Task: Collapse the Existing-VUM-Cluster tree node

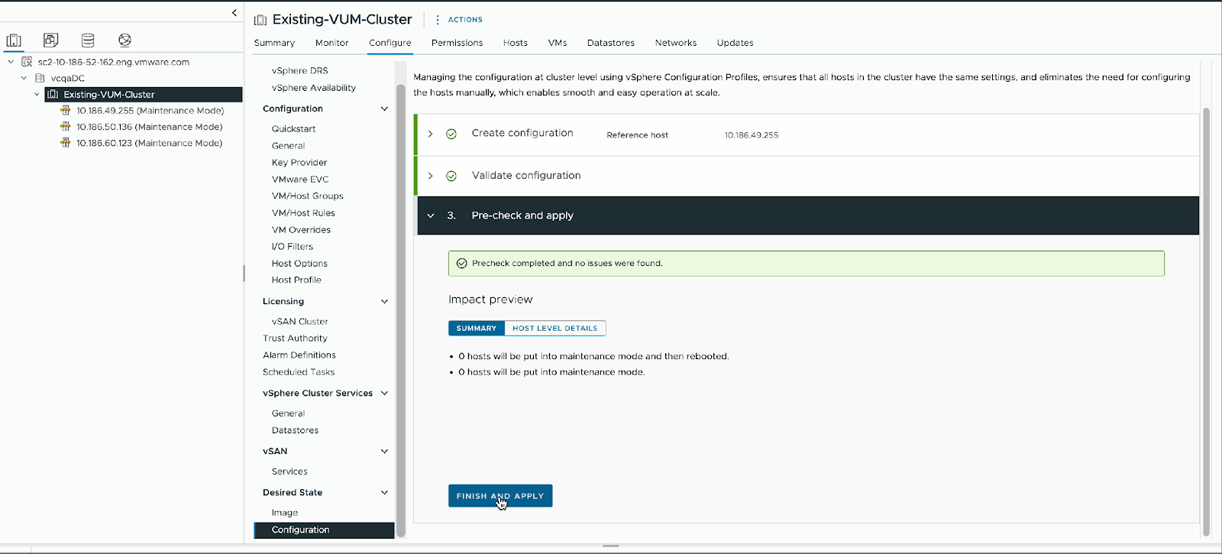Action: (37, 95)
